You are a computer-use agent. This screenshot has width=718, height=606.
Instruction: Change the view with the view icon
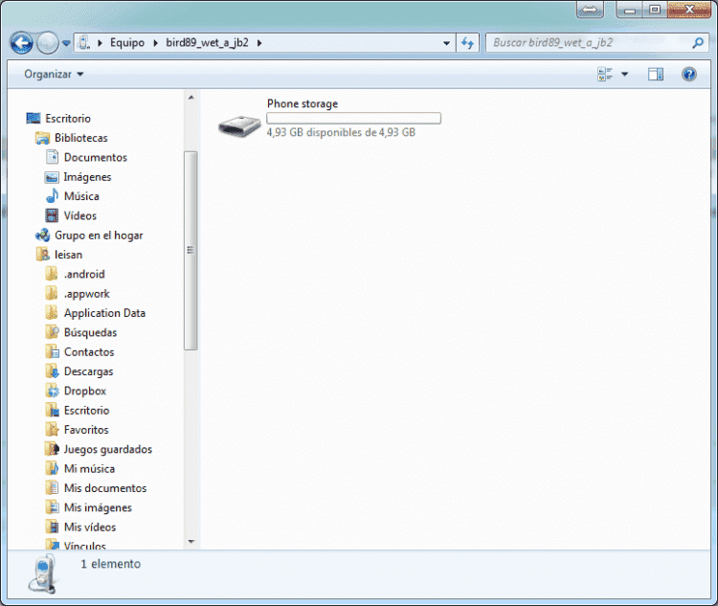pyautogui.click(x=605, y=75)
